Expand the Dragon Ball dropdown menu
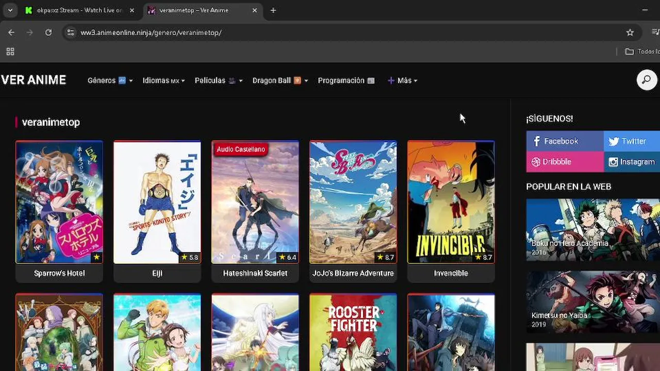Image resolution: width=660 pixels, height=371 pixels. (280, 80)
